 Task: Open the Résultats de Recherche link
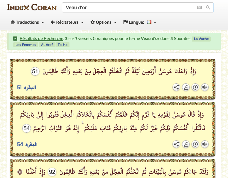tap(42, 39)
